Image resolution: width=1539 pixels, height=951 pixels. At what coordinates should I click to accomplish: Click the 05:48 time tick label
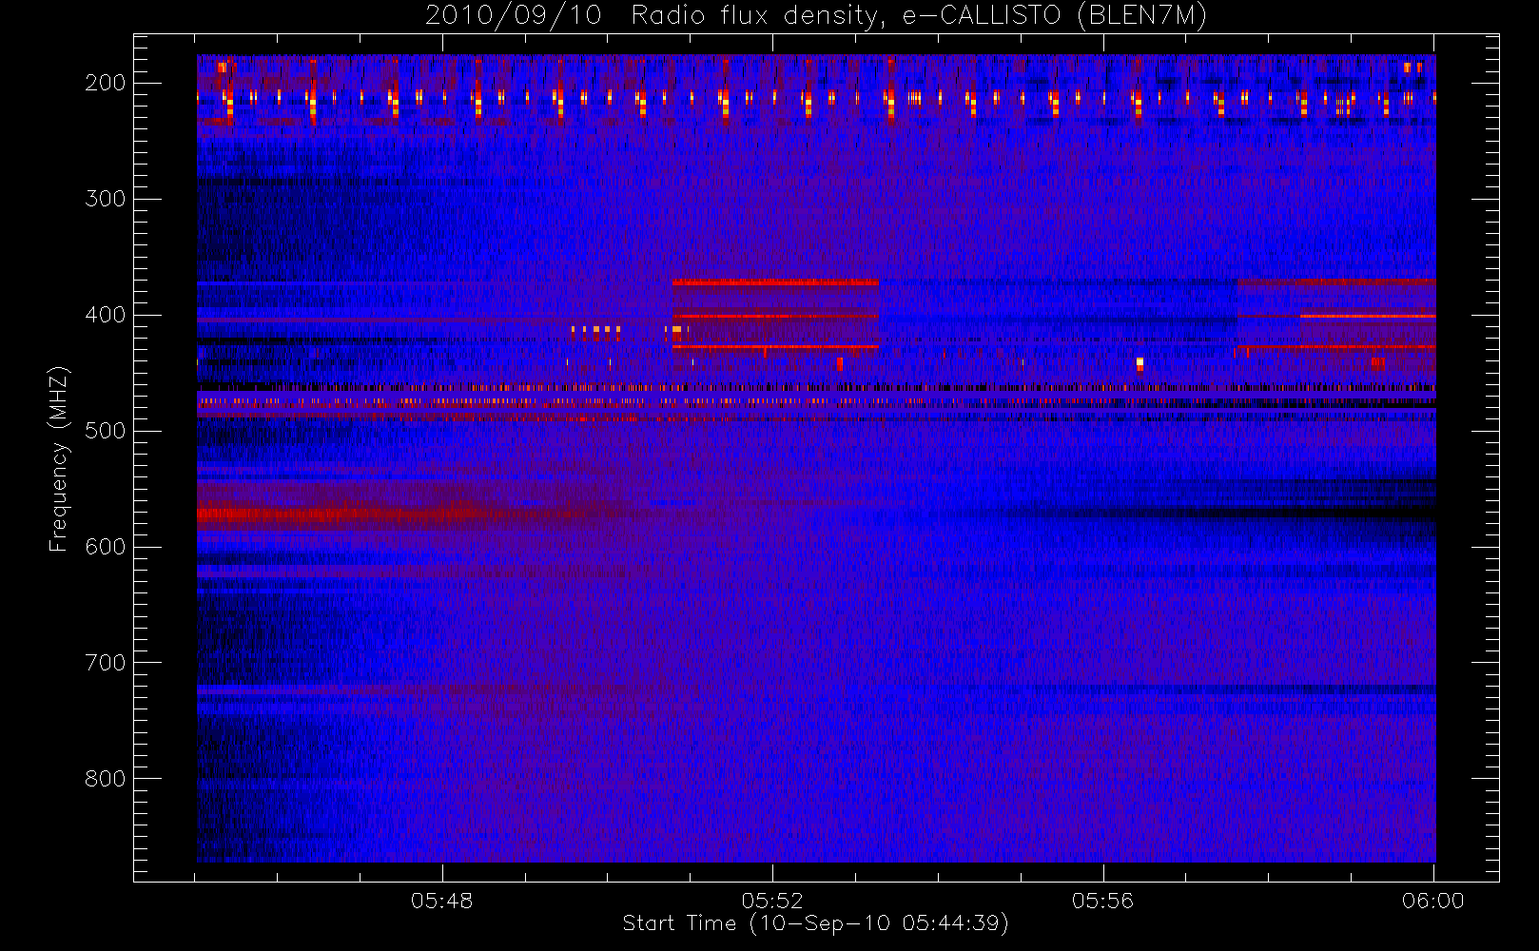[x=442, y=901]
